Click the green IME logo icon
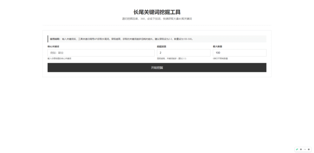This screenshot has height=153, width=314. (x=297, y=149)
